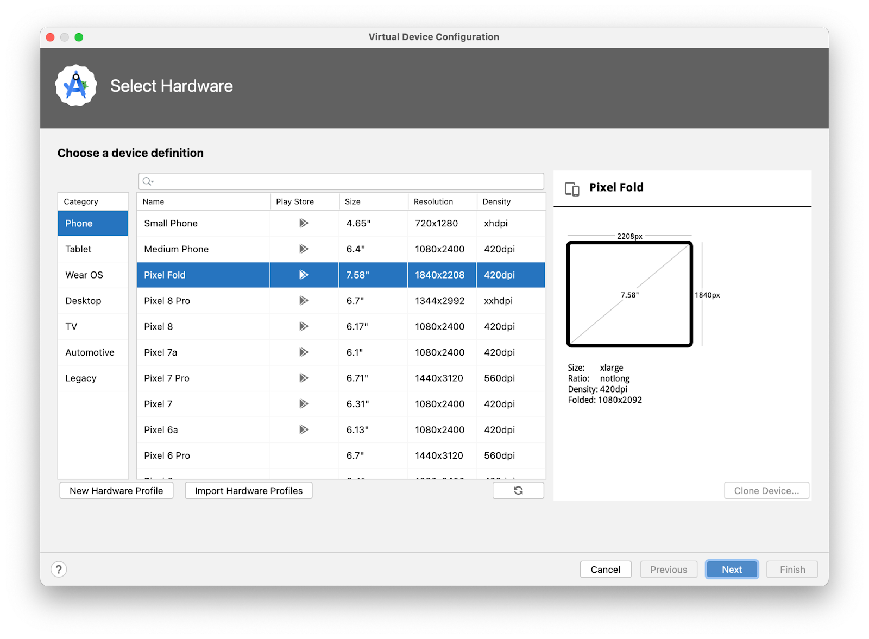Click the search magnifier icon in filter field

coord(148,181)
